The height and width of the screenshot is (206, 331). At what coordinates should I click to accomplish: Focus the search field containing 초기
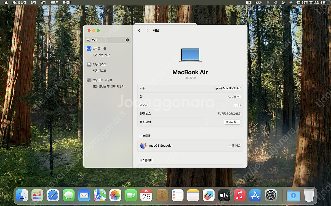(x=108, y=40)
